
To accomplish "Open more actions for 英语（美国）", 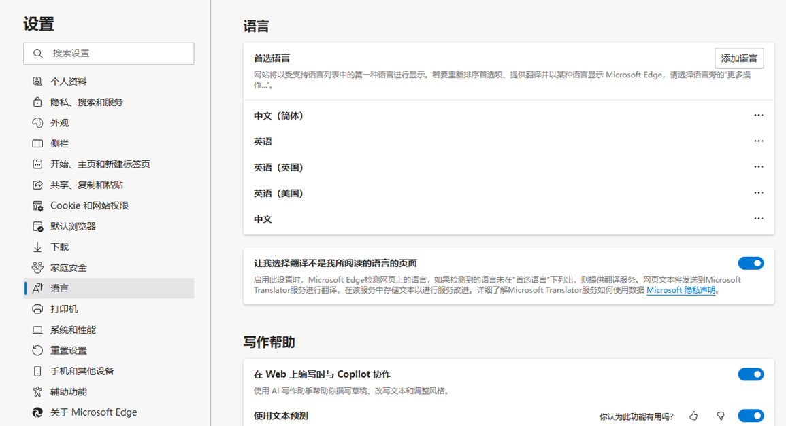I will click(x=758, y=193).
